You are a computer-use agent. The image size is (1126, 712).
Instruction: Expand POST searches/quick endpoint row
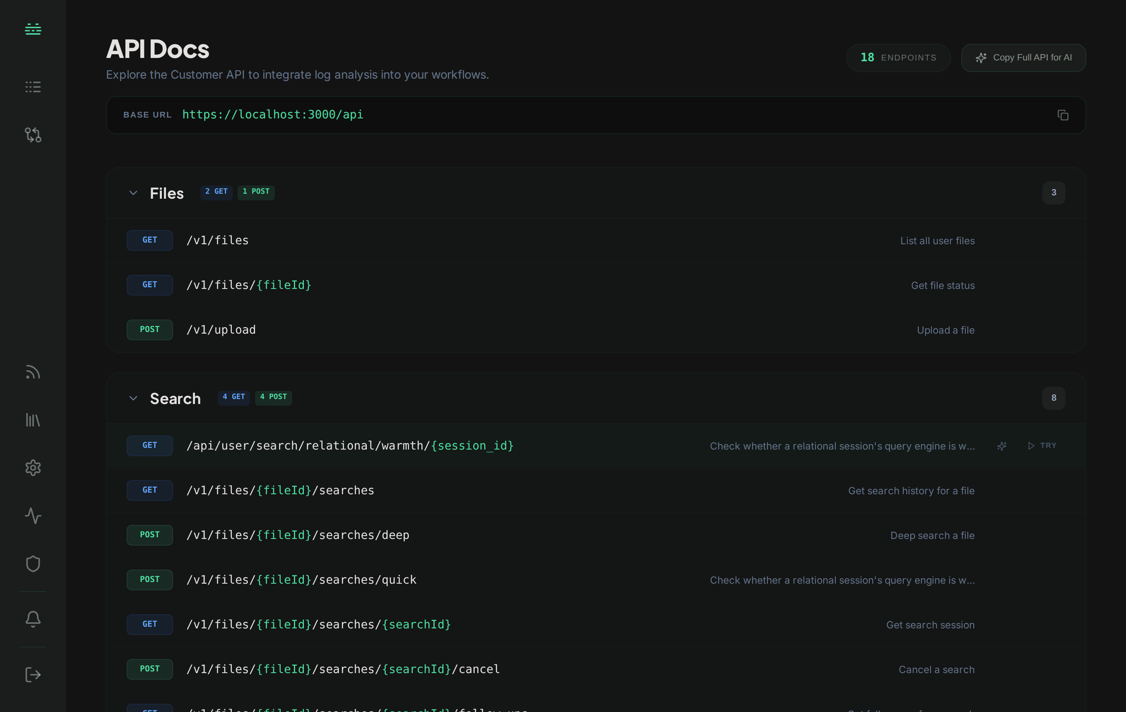pos(596,580)
